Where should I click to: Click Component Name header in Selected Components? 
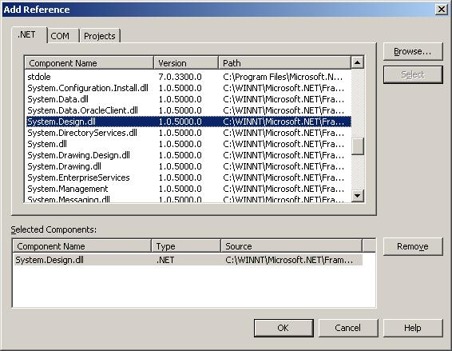[82, 246]
